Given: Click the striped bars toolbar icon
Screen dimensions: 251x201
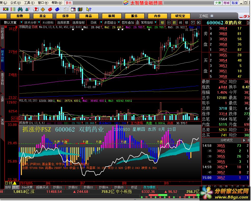Looking at the screenshot, I should tap(13, 9).
